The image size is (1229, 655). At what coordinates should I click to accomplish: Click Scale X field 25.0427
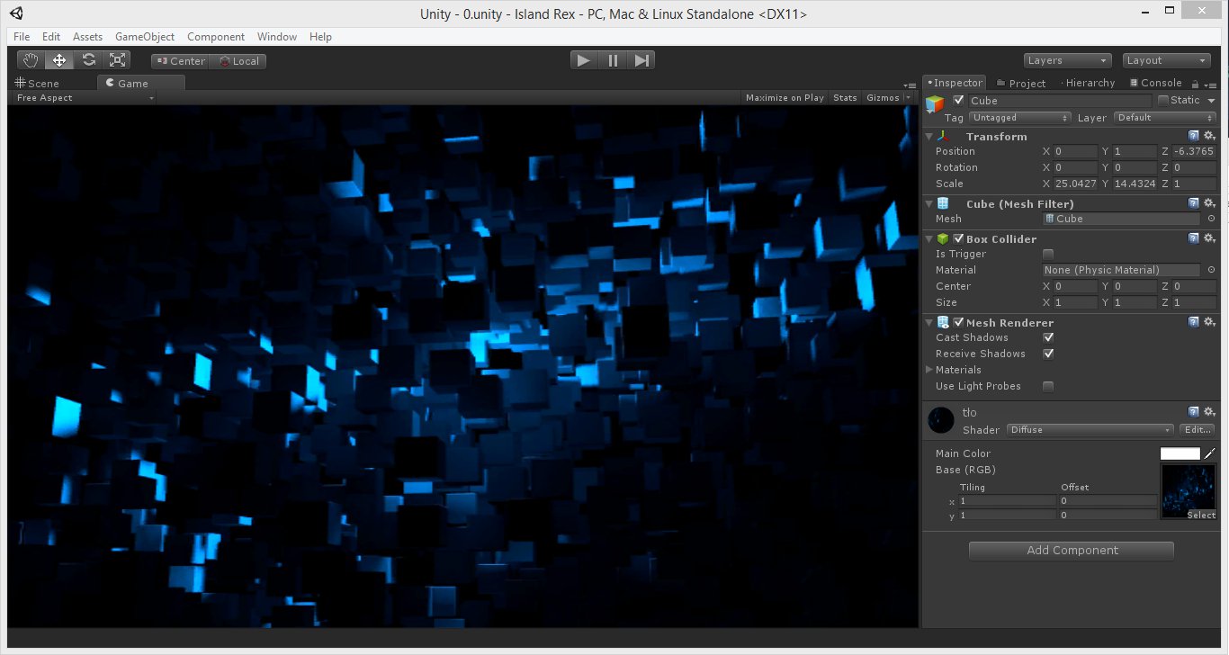pyautogui.click(x=1075, y=184)
